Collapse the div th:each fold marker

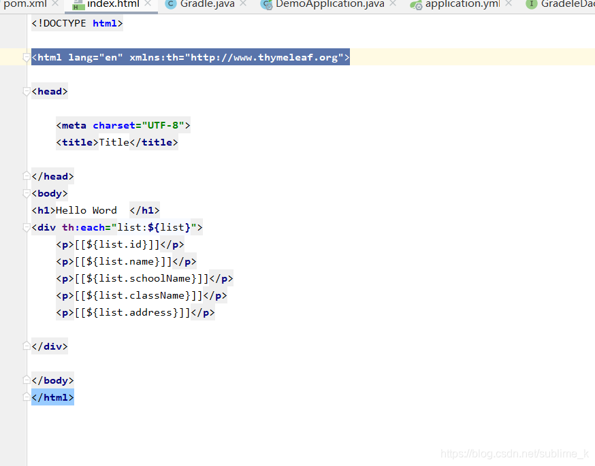(27, 228)
